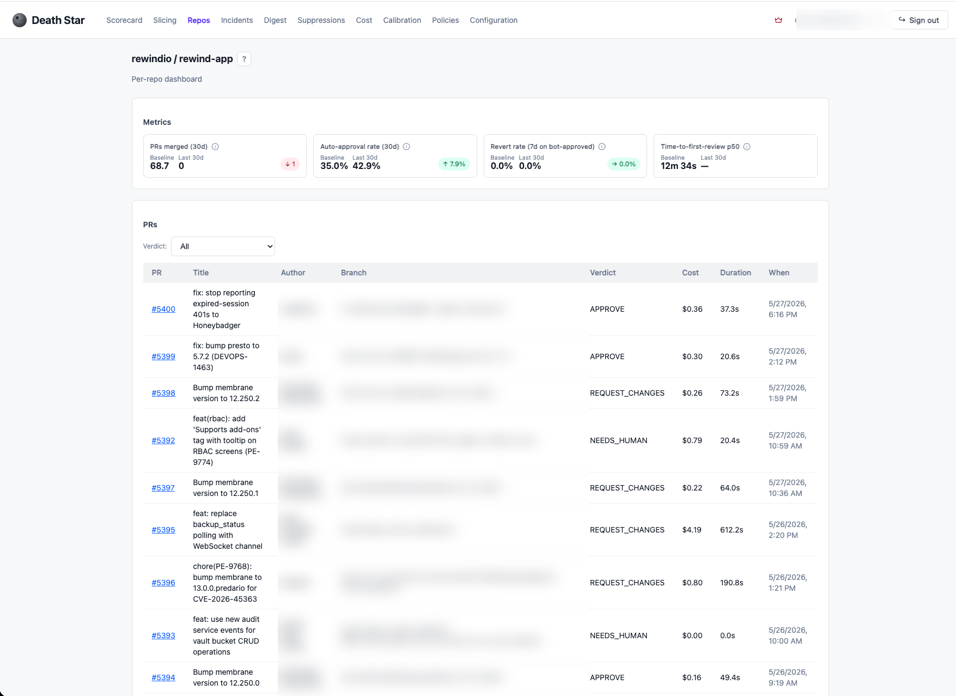Image resolution: width=956 pixels, height=696 pixels.
Task: Click the Branch column header
Action: [354, 273]
